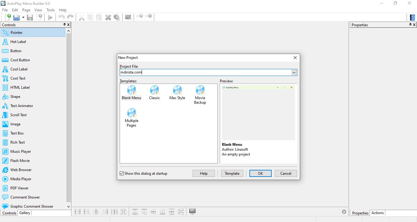Pin the Properties panel
This screenshot has width=417, height=222.
[410, 25]
